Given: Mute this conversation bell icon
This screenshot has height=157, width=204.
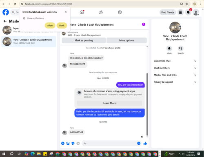Looking at the screenshot, I should point(169,49).
